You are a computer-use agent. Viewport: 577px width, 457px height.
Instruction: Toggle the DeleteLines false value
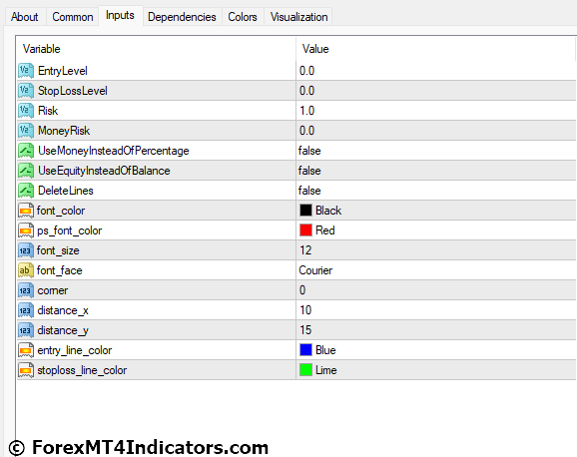coord(436,191)
